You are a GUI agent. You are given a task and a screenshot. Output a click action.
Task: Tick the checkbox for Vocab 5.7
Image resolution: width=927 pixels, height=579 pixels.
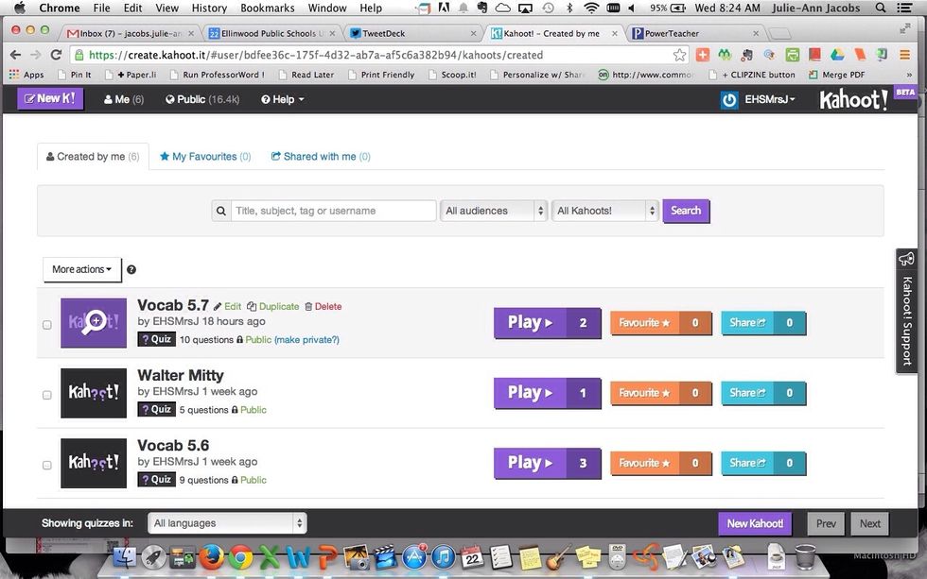[47, 325]
